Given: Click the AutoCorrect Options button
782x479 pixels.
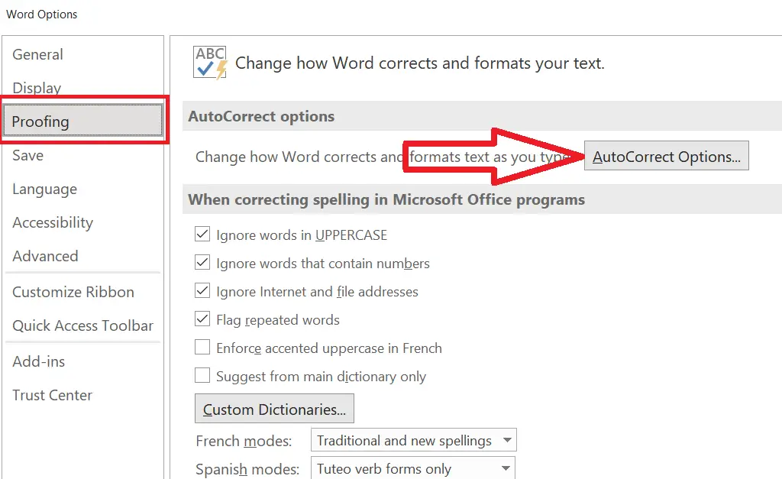Looking at the screenshot, I should (666, 156).
